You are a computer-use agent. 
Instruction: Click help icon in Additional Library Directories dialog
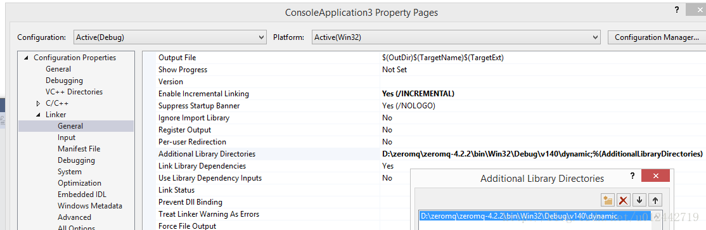click(632, 176)
